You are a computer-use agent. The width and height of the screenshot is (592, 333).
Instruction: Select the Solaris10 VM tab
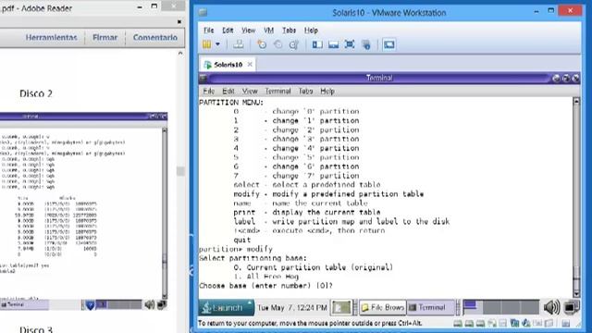coord(228,65)
